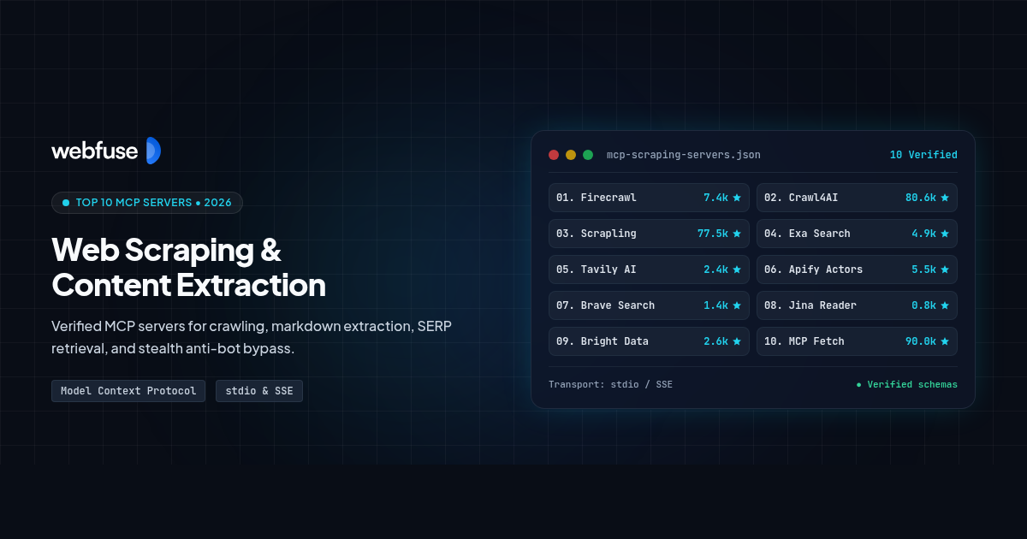Click the Verified schemas status label
The height and width of the screenshot is (539, 1027).
point(907,385)
